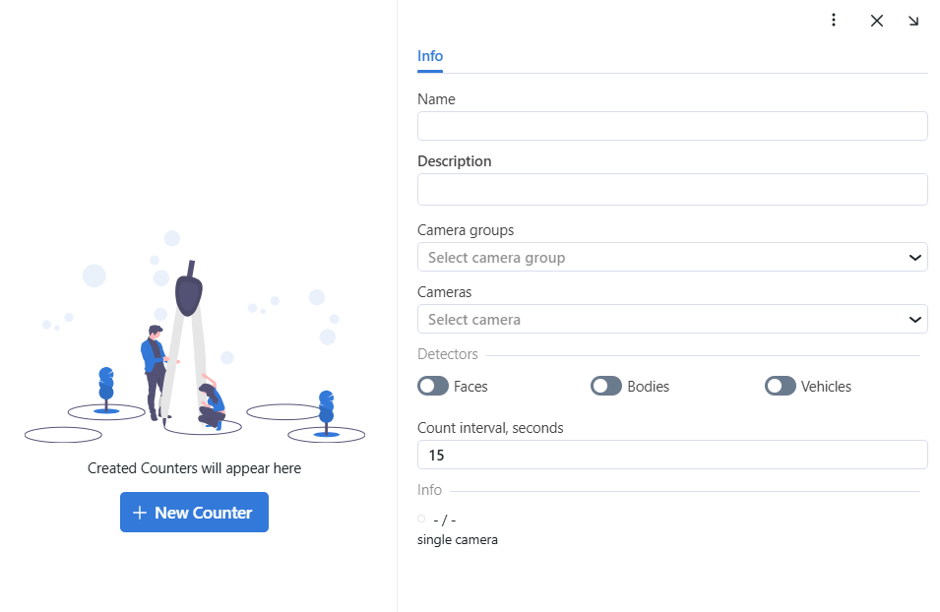Toggle the Vehicles detector on

(781, 387)
